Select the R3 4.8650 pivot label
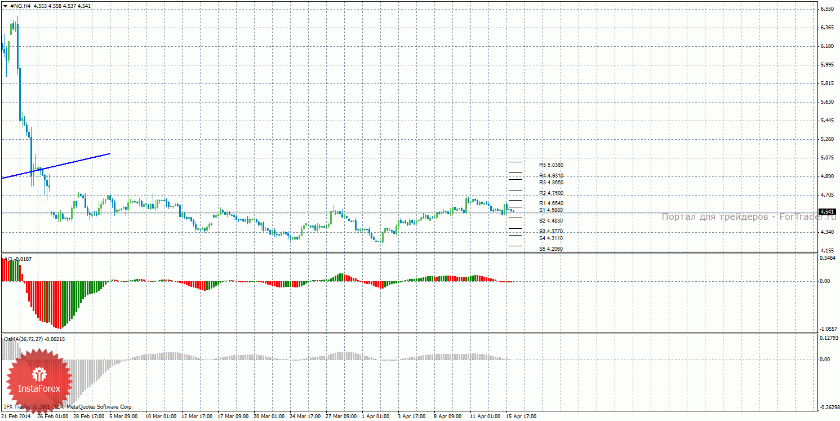This screenshot has height=421, width=840. [551, 183]
